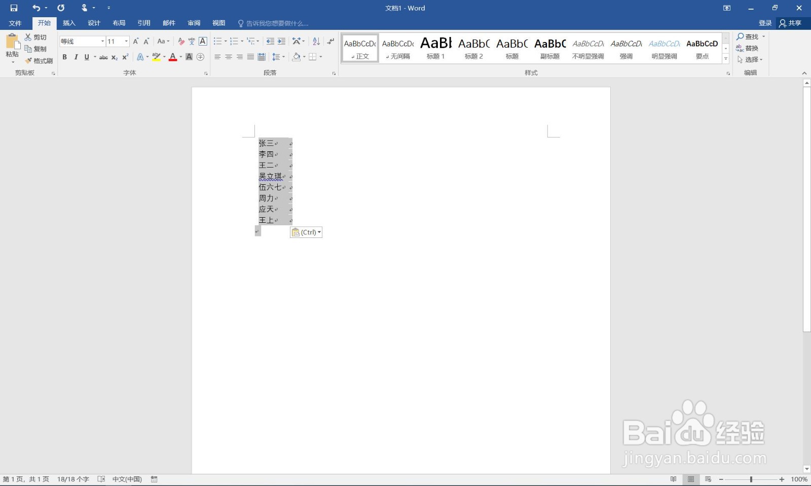The image size is (811, 486).
Task: Clear all formatting eraser icon
Action: coord(181,42)
